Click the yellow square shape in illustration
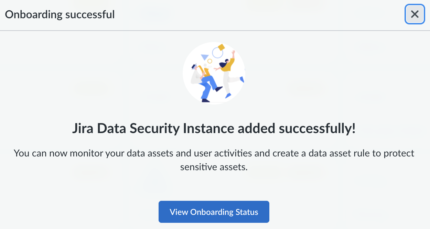This screenshot has height=229, width=430. pyautogui.click(x=221, y=47)
